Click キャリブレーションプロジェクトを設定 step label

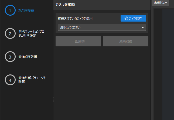[31, 33]
